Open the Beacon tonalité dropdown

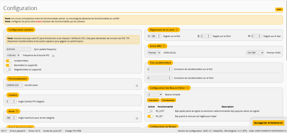click(x=155, y=94)
